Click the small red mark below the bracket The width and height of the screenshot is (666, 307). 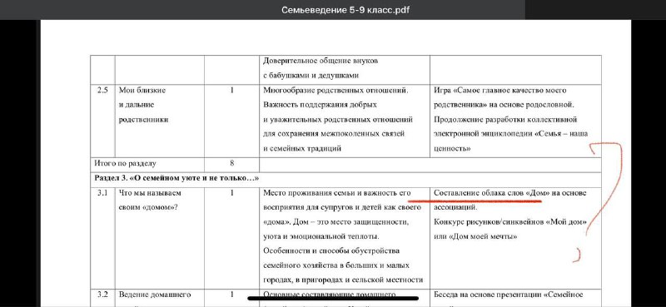click(577, 255)
